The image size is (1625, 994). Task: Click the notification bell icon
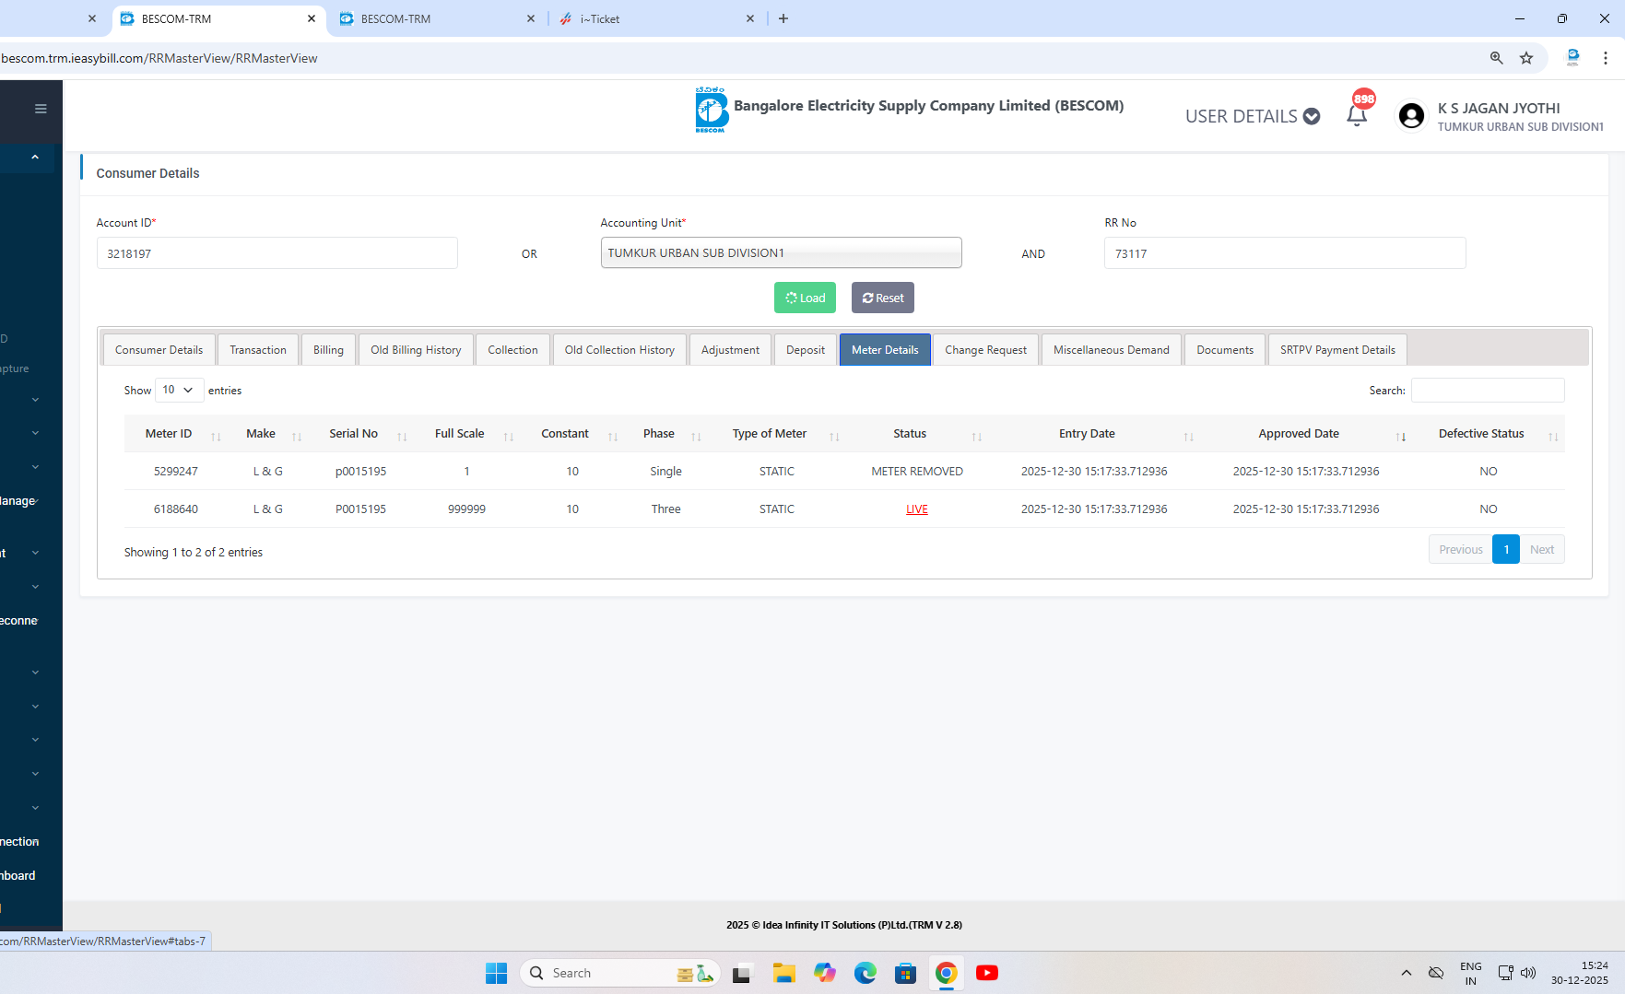pyautogui.click(x=1356, y=116)
